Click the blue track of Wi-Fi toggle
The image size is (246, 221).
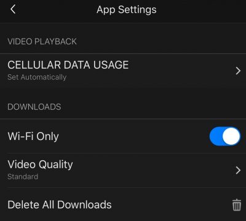[216, 136]
